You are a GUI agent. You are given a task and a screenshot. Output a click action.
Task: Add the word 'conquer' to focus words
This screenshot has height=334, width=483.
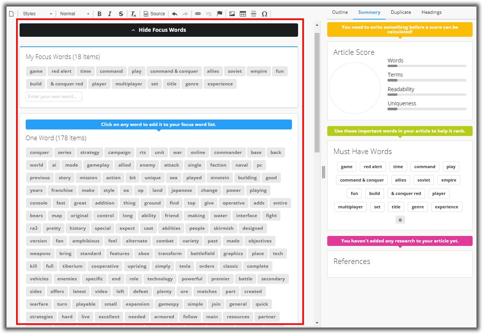[x=40, y=152]
